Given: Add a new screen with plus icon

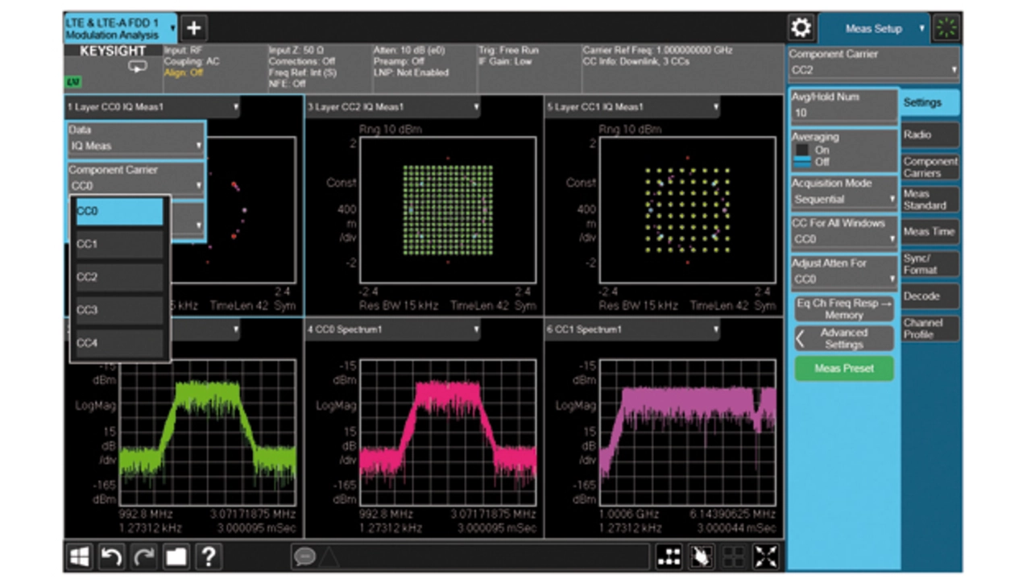Looking at the screenshot, I should point(193,28).
